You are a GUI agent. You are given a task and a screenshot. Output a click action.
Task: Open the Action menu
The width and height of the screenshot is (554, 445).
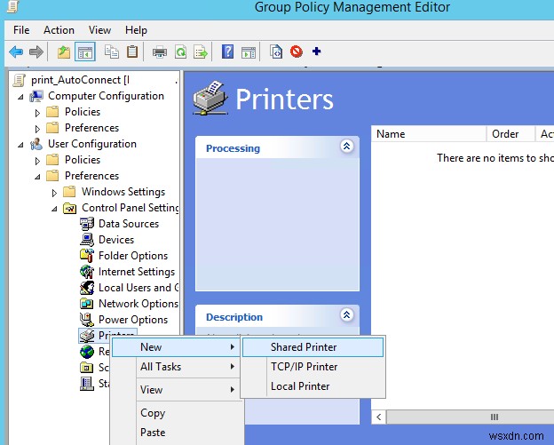click(59, 30)
